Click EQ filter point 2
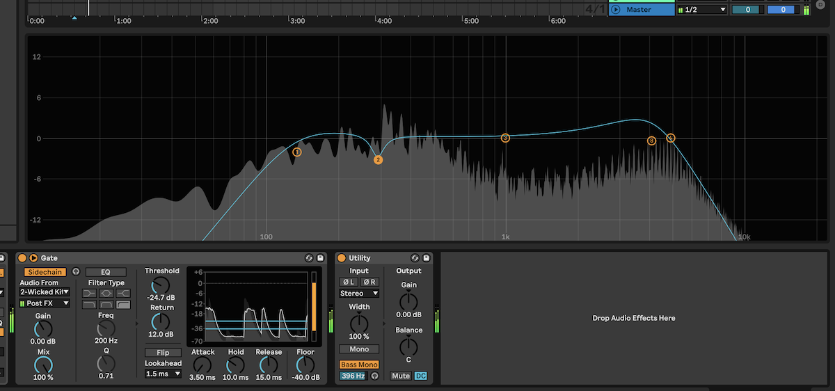The image size is (835, 391). coord(379,160)
